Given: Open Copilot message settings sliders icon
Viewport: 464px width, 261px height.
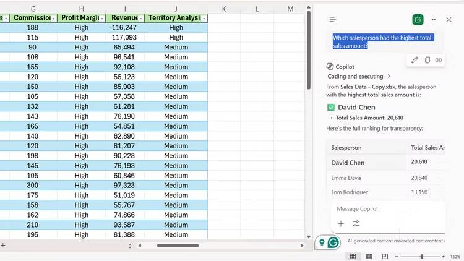Looking at the screenshot, I should [x=356, y=223].
